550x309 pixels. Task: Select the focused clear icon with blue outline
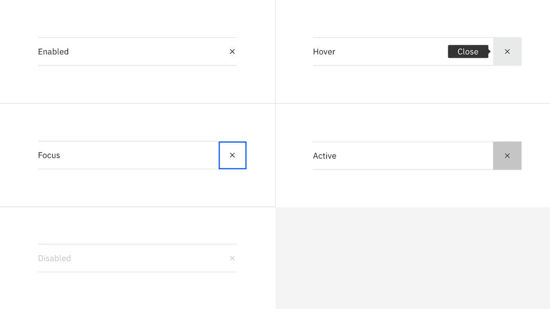click(233, 155)
